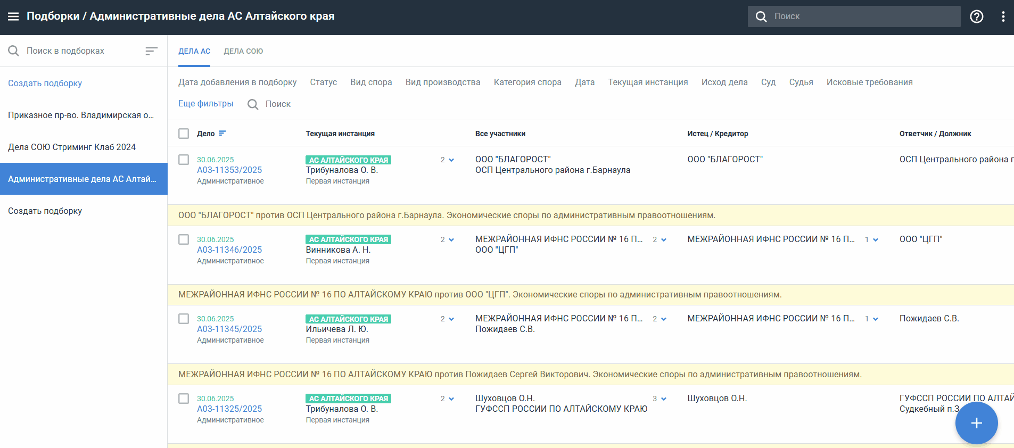Click the ООО "БЛАГОРОСТ" против ОСП summary row

[x=591, y=215]
